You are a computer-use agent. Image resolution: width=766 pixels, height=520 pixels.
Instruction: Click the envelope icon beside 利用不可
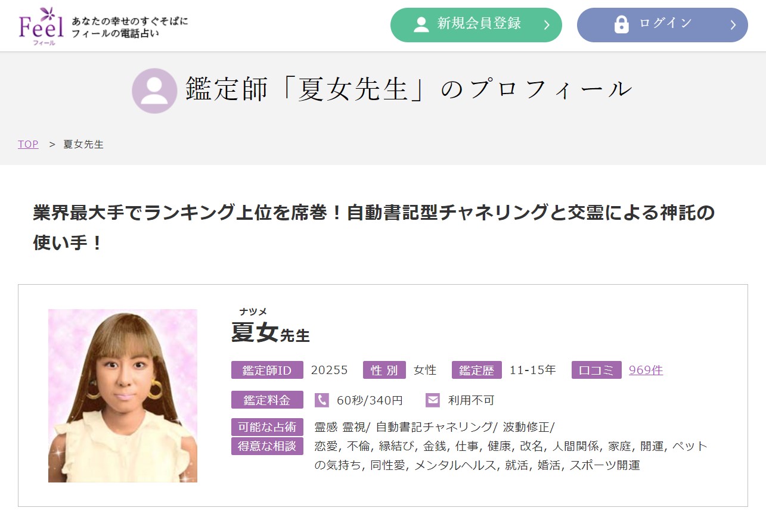click(433, 400)
